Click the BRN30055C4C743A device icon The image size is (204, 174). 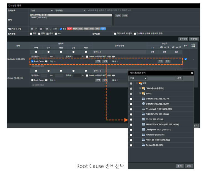click(x=143, y=124)
